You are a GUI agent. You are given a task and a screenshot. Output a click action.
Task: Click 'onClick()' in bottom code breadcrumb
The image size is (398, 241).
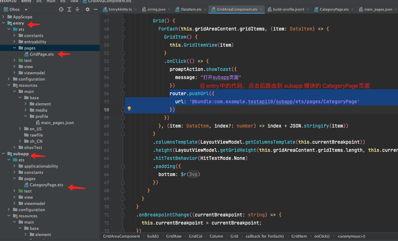pyautogui.click(x=322, y=236)
